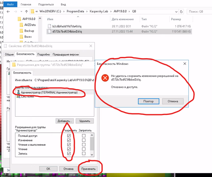
Task: Focus the 'Поиск: QB' search field
Action: tap(199, 11)
